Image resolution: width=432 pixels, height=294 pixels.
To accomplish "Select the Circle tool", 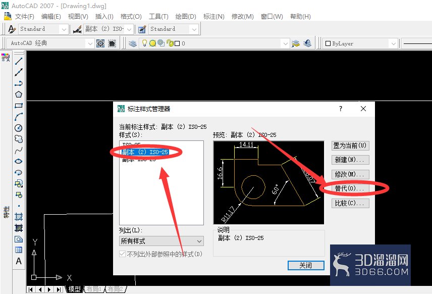I will (x=19, y=128).
